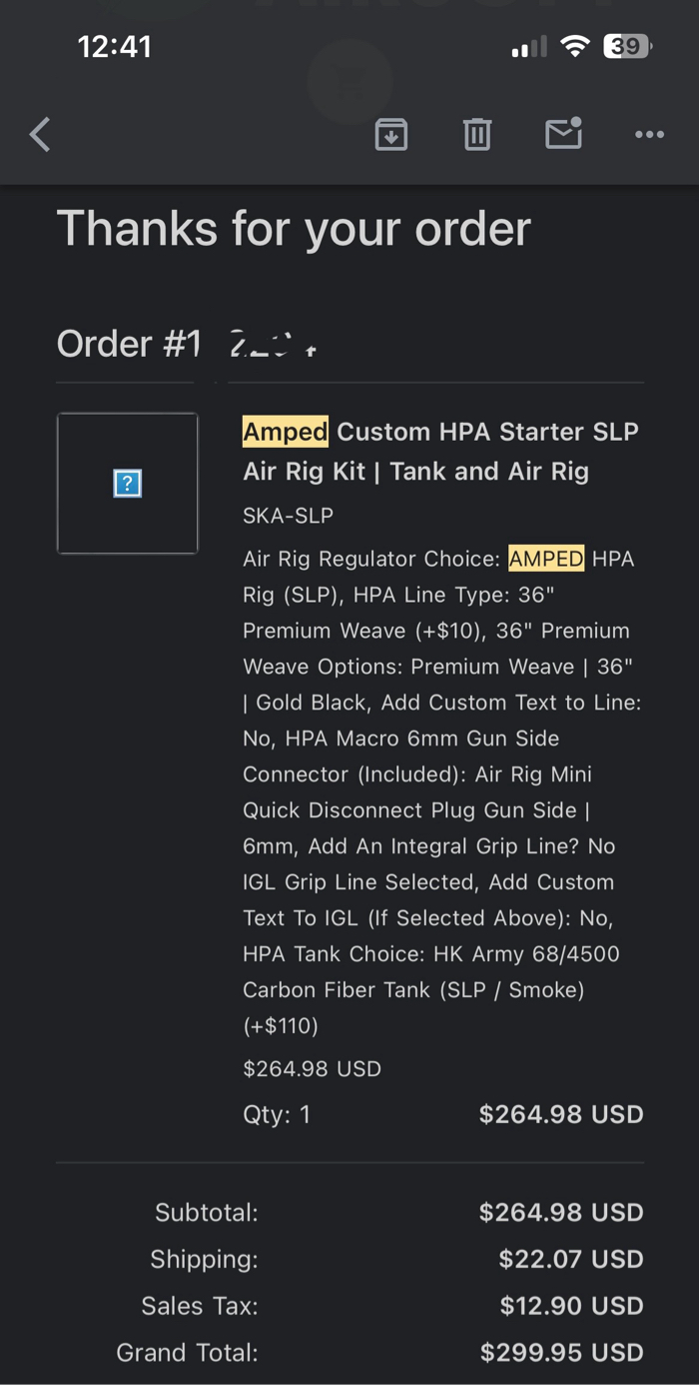The width and height of the screenshot is (699, 1385).
Task: Tap the broken product image placeholder
Action: (x=128, y=484)
